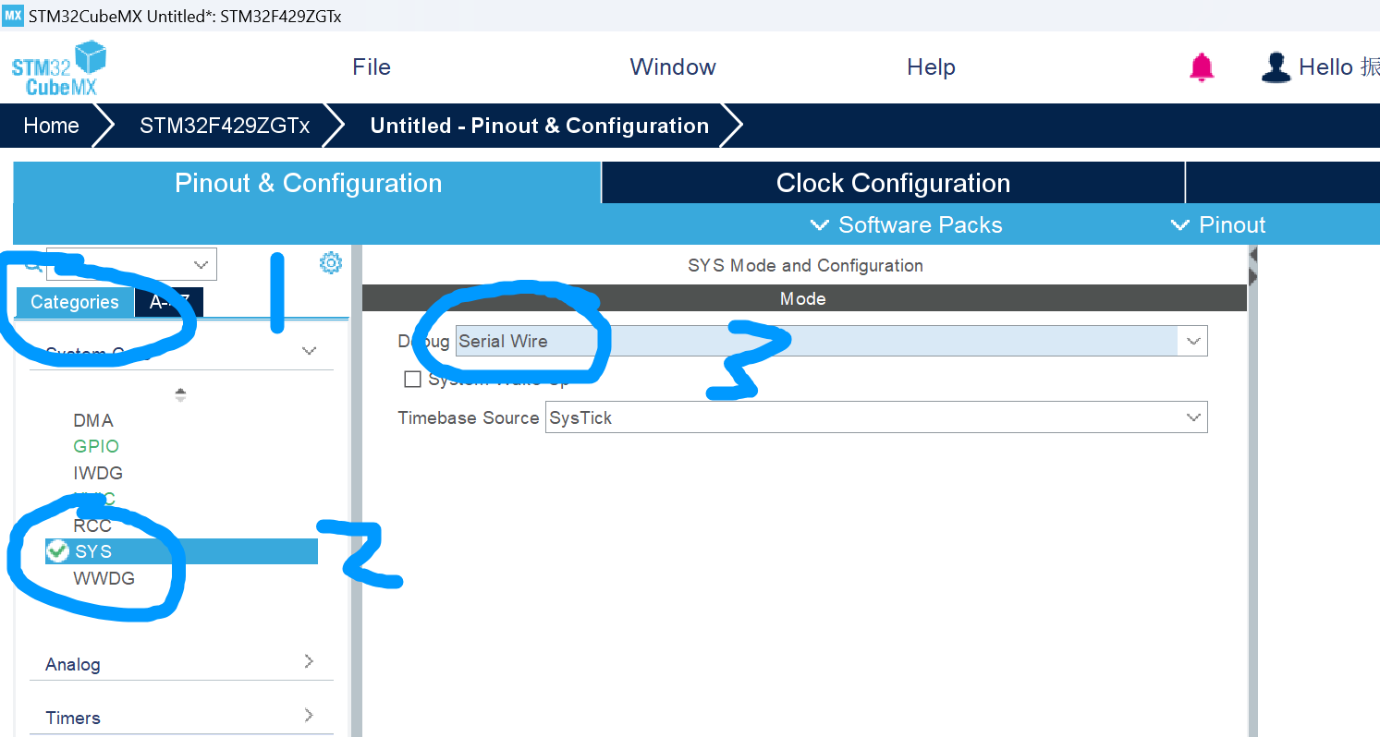This screenshot has width=1380, height=737.
Task: Expand the Software Packs menu
Action: coord(906,225)
